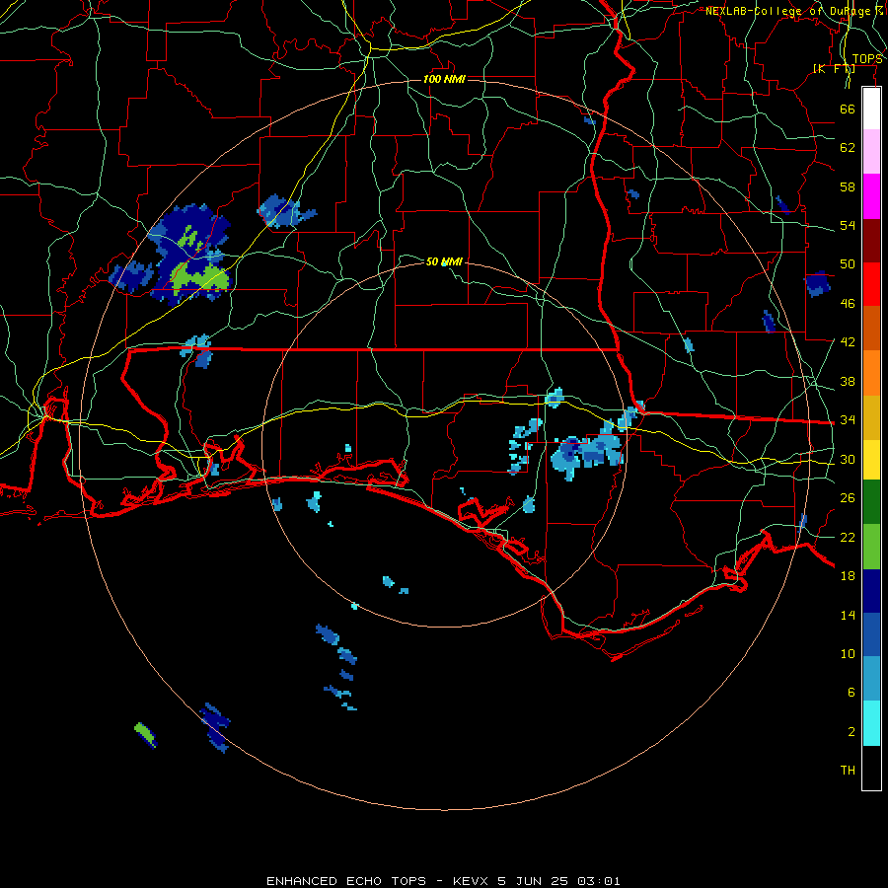888x888 pixels.
Task: Click the yellow legend color swatch
Action: point(871,460)
